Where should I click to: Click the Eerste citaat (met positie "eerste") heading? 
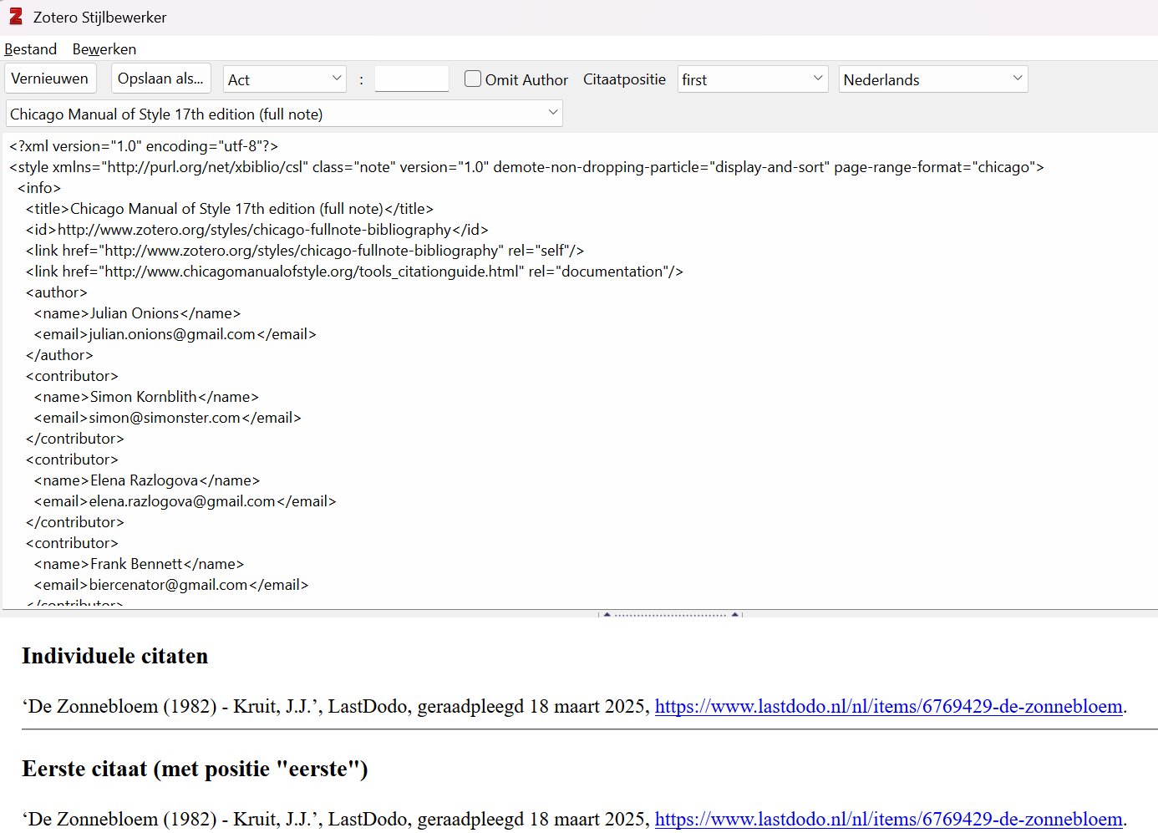(195, 769)
